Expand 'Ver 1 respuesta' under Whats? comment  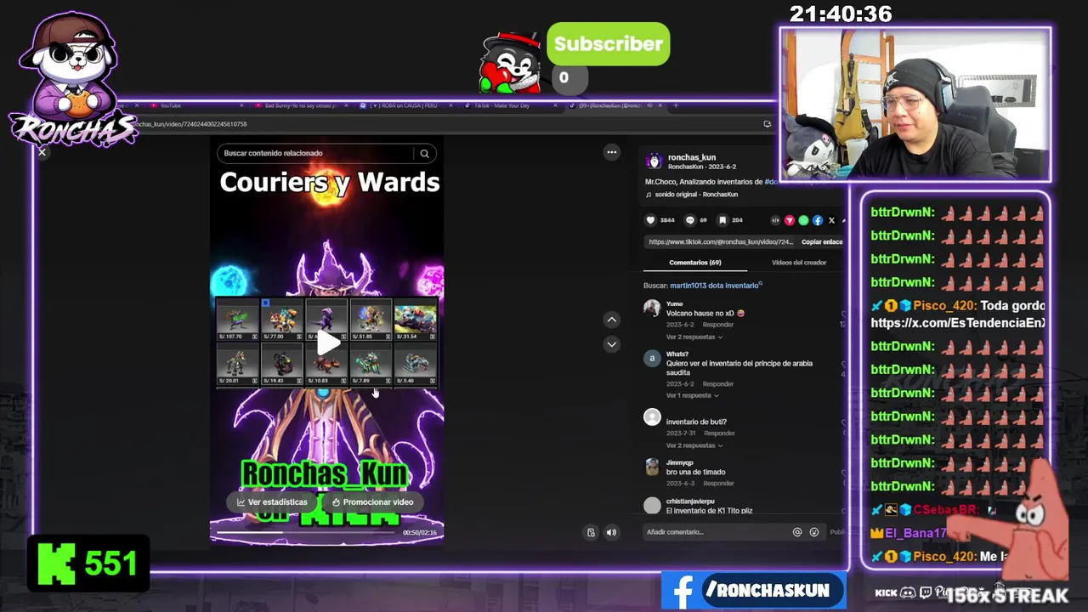pos(692,396)
